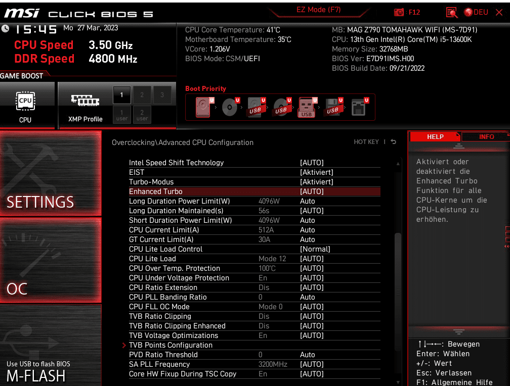This screenshot has height=386, width=510.
Task: Click the scrollbar up arrow in settings list
Action: (x=398, y=164)
